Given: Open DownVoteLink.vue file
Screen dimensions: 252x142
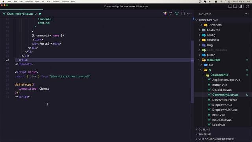Looking at the screenshot, I should 225,100.
